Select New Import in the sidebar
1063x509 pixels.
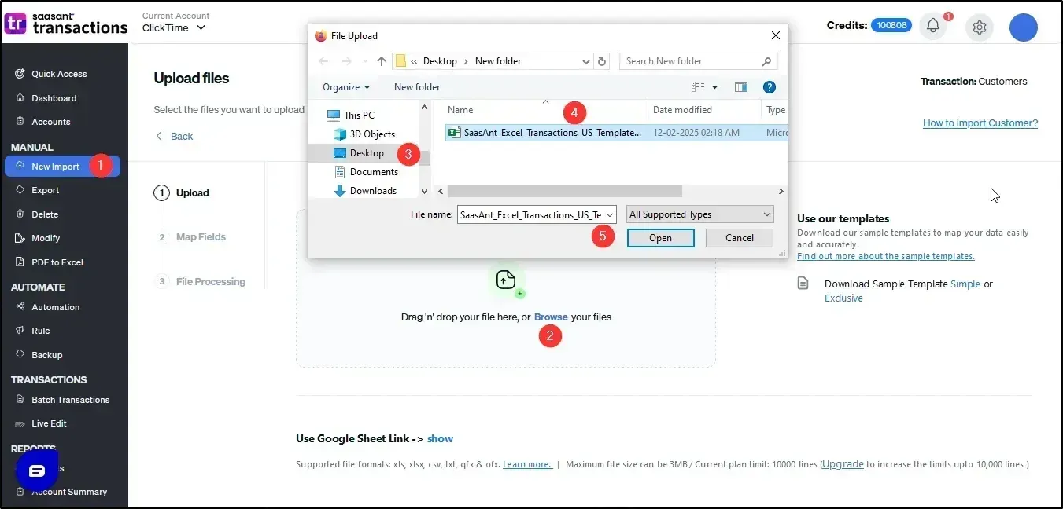pos(62,167)
